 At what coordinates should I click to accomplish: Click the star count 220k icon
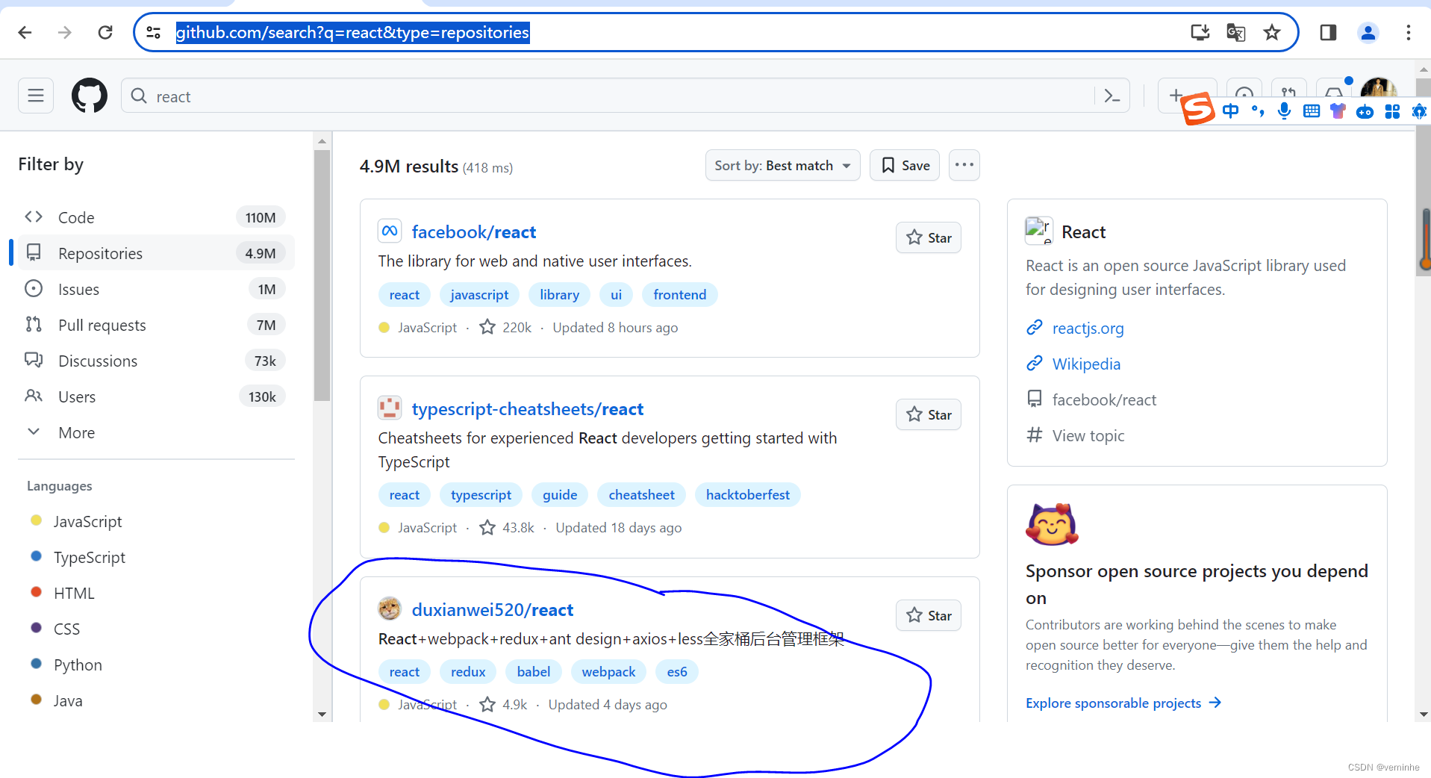pyautogui.click(x=487, y=327)
